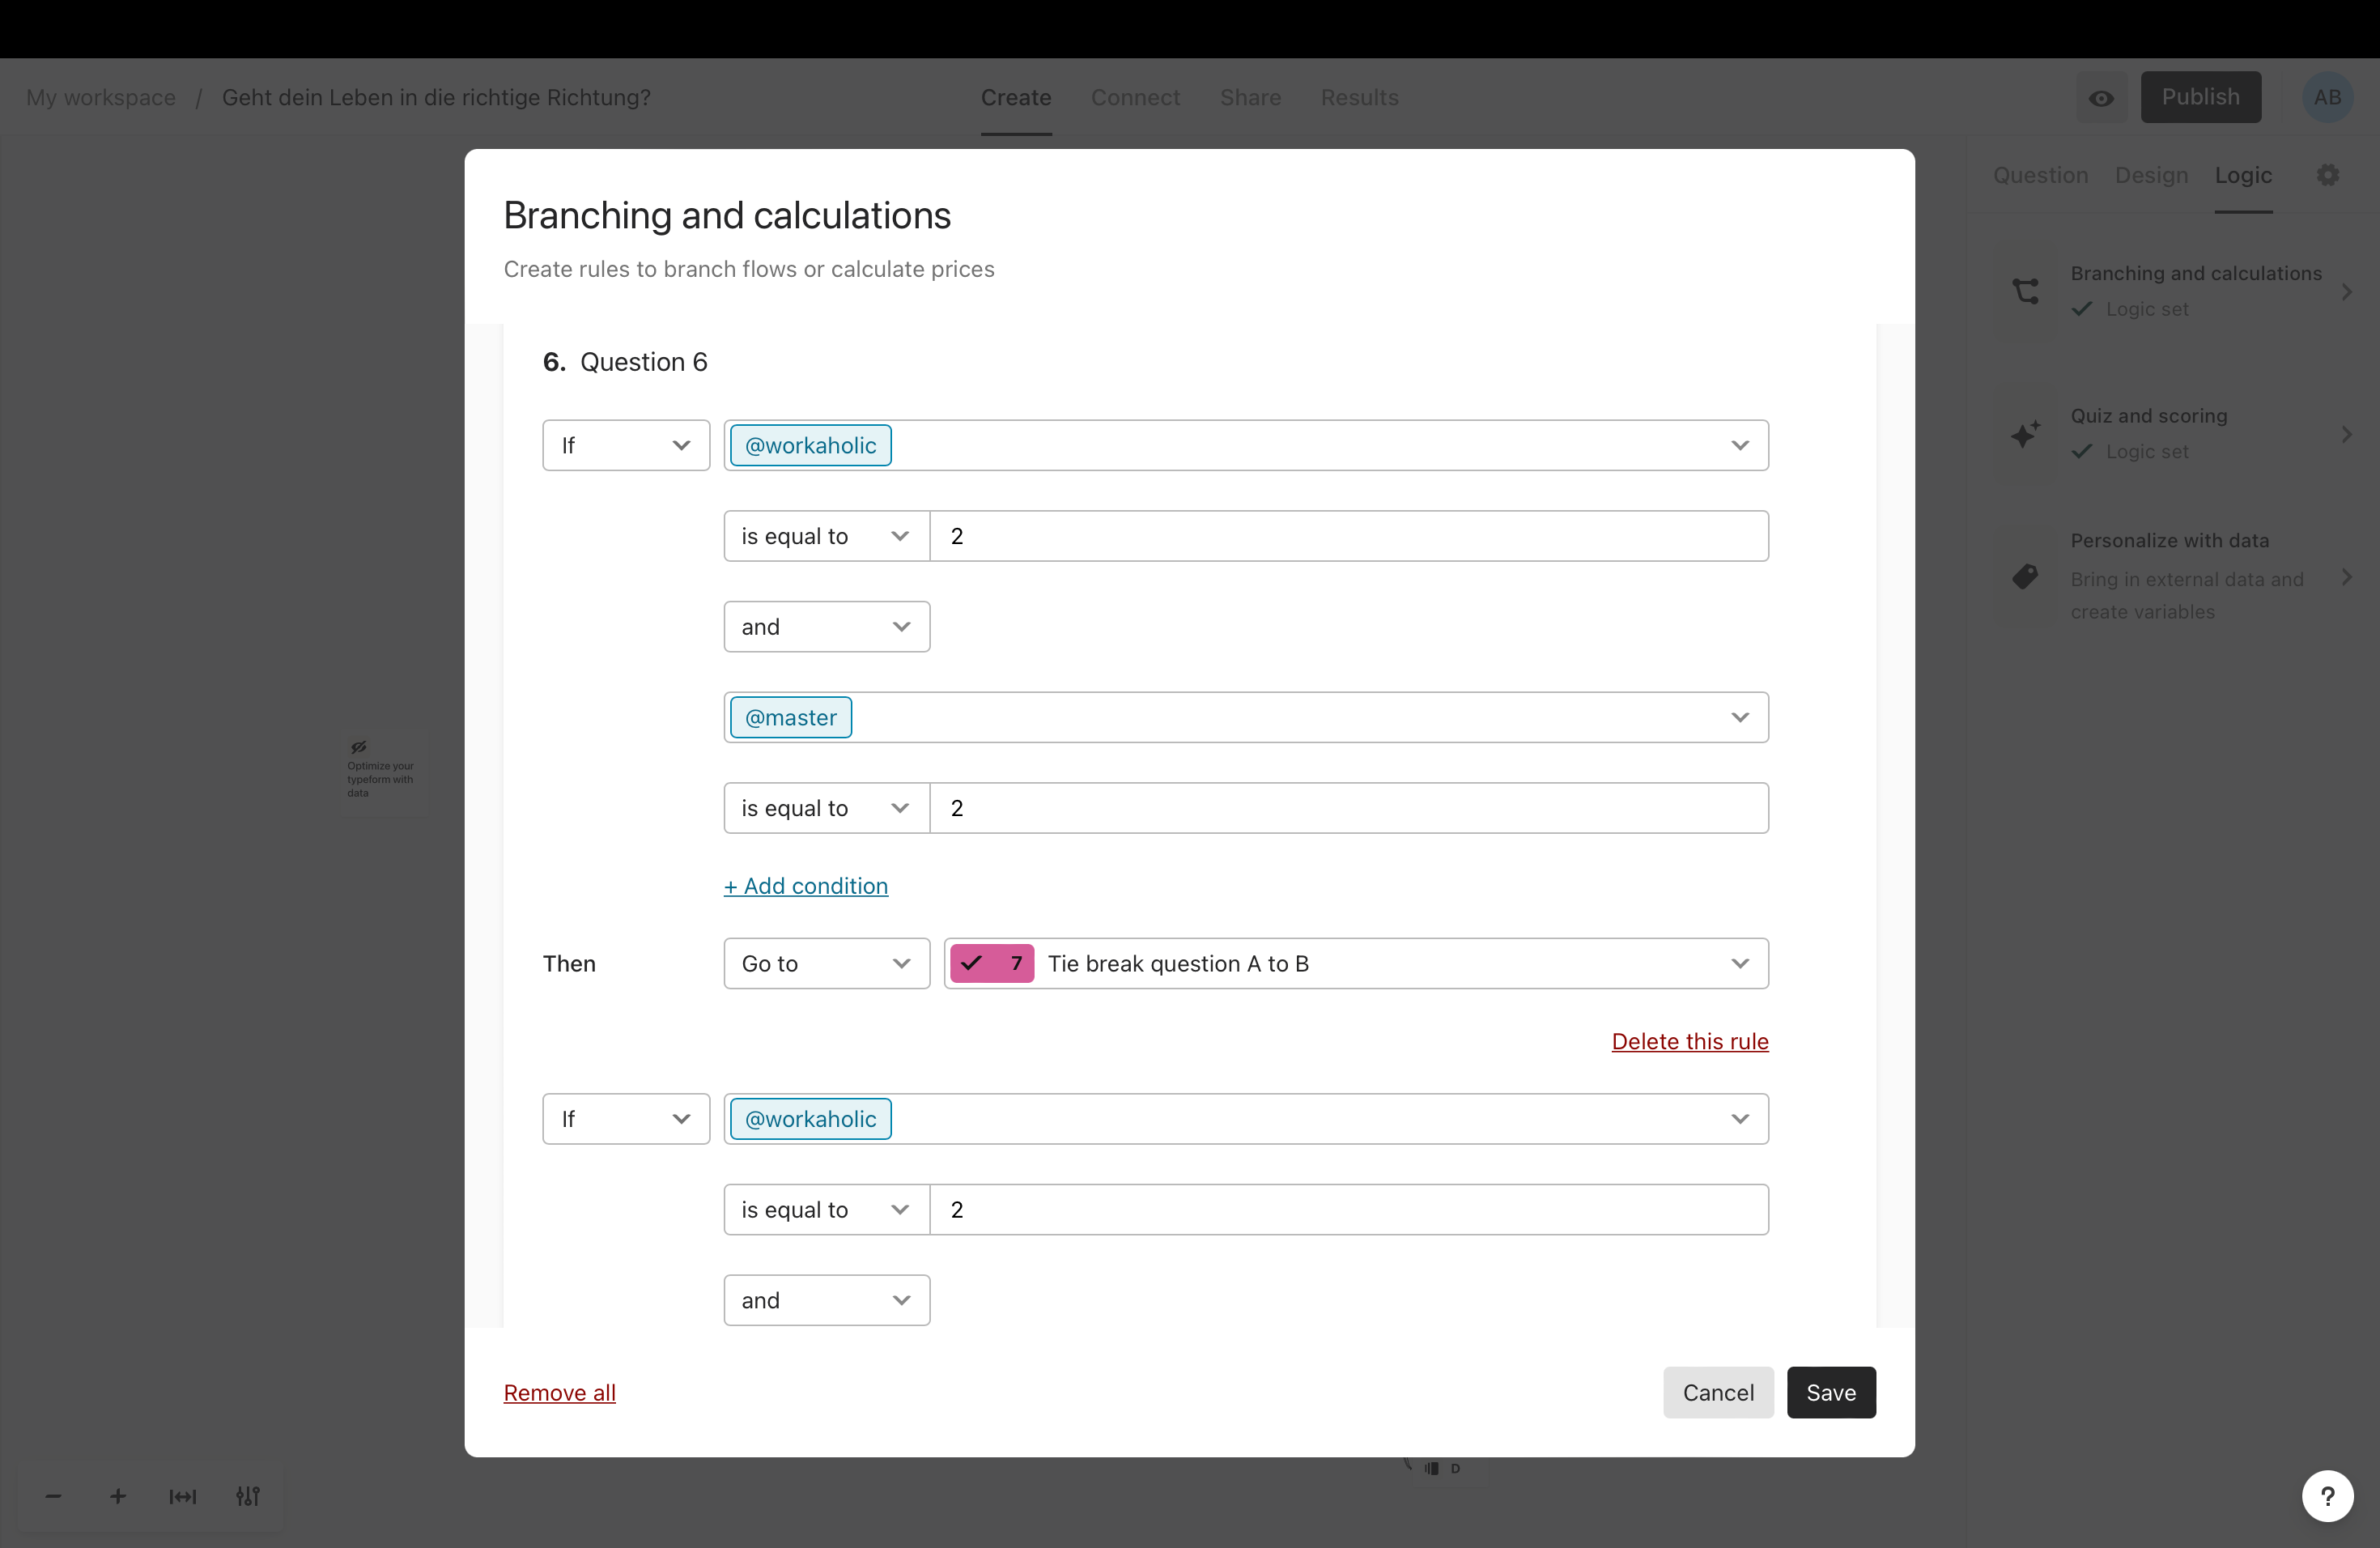Image resolution: width=2380 pixels, height=1548 pixels.
Task: Switch to the Results tab
Action: [x=1359, y=97]
